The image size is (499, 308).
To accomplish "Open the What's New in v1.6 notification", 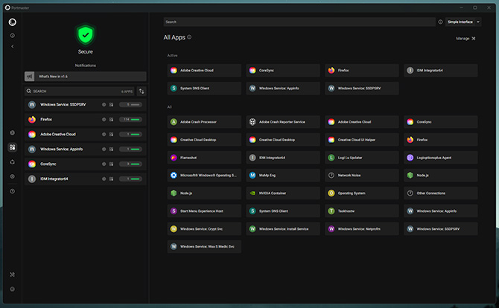I will (x=86, y=77).
